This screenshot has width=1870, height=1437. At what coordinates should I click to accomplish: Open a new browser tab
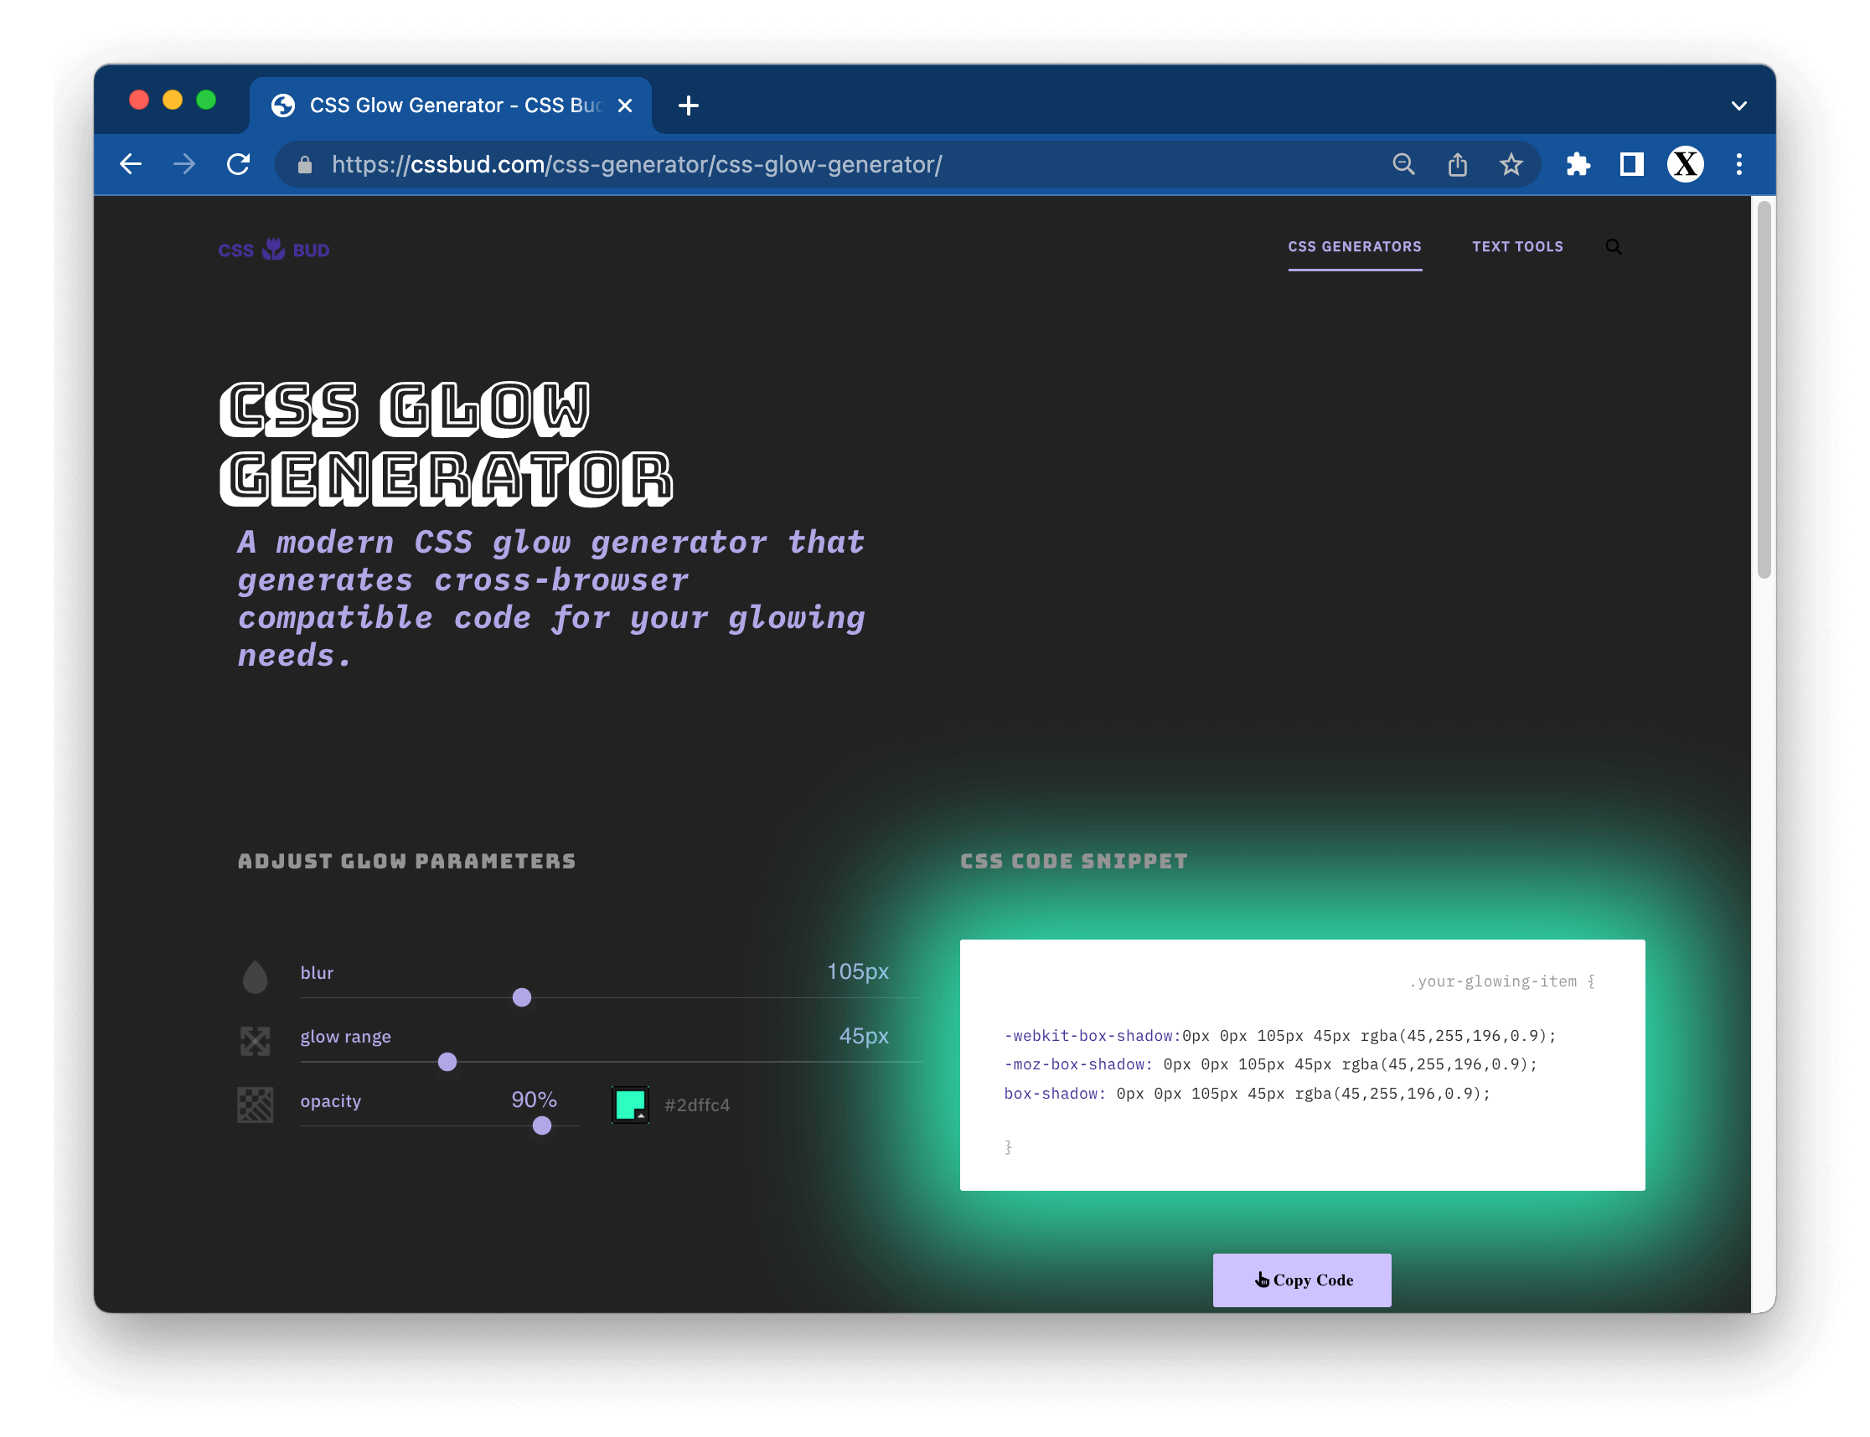[688, 106]
